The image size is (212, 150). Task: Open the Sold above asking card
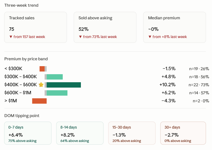(105, 27)
